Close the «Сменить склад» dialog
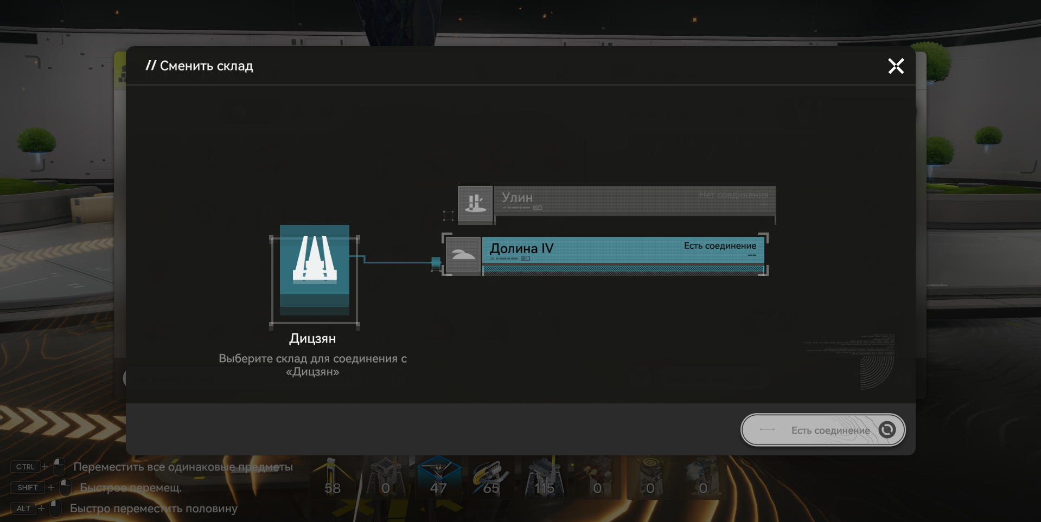This screenshot has height=522, width=1041. tap(896, 66)
